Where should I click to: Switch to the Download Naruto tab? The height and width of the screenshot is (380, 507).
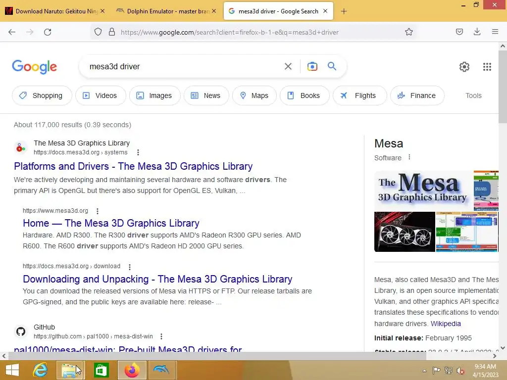(55, 11)
